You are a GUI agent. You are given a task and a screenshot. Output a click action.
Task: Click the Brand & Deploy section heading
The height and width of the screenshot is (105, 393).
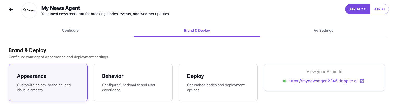[27, 50]
